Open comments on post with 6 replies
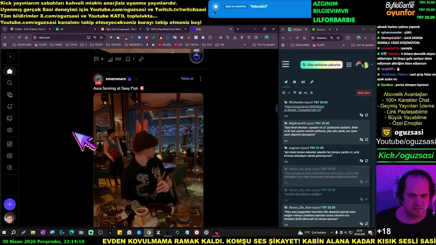The image size is (436, 245). (x=98, y=59)
